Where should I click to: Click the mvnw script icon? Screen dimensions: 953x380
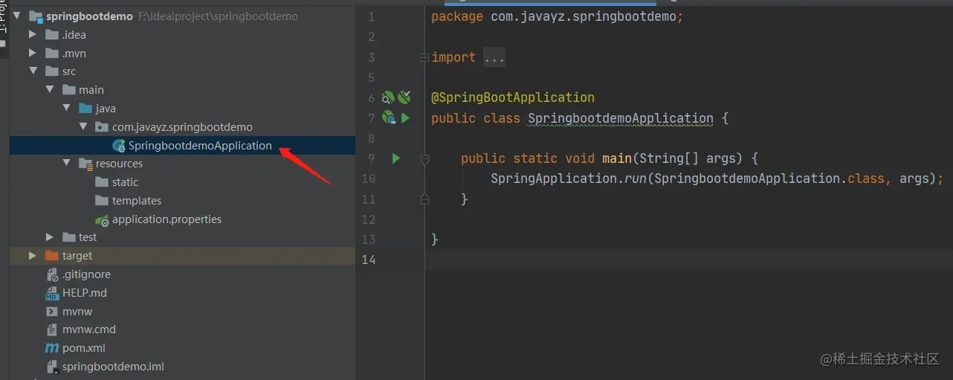52,312
